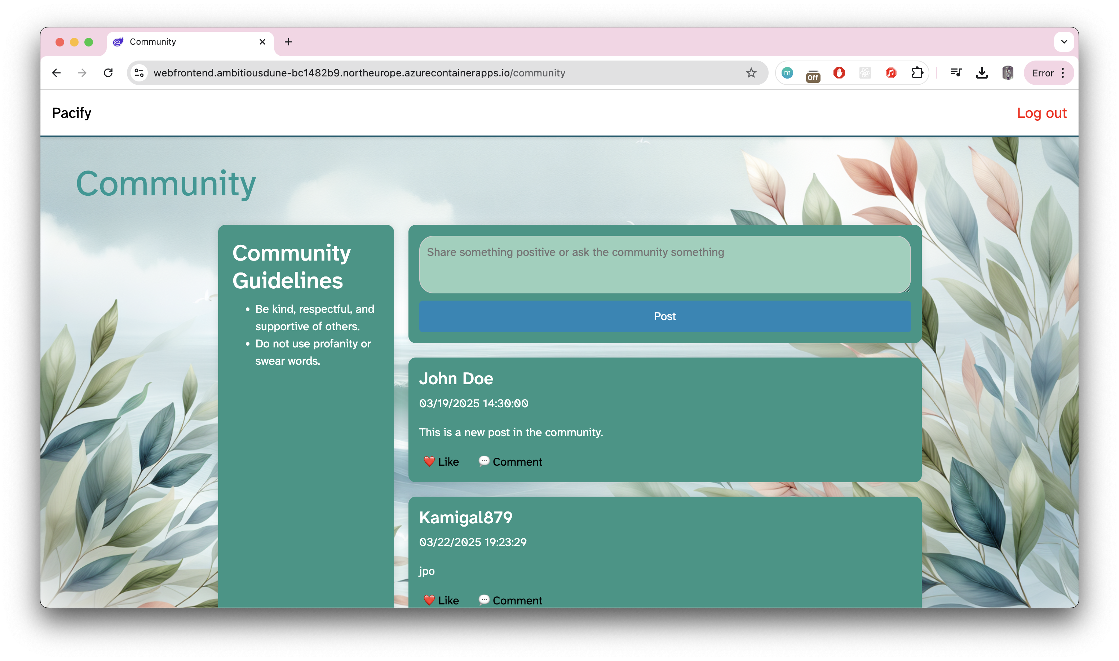Image resolution: width=1119 pixels, height=661 pixels.
Task: Click the browser back arrow
Action: point(56,72)
